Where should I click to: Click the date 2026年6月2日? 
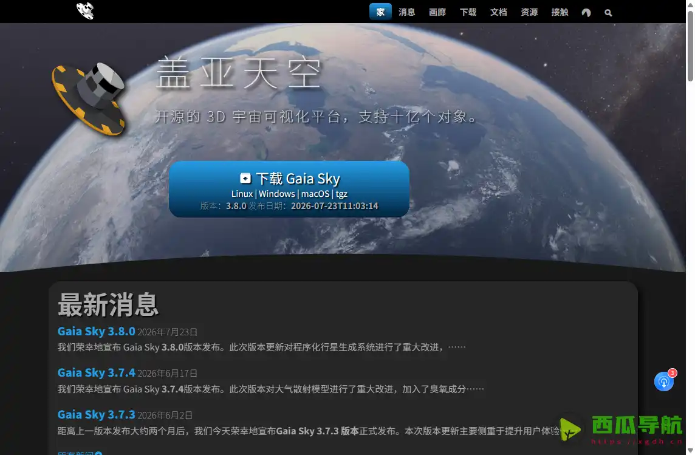tap(165, 415)
